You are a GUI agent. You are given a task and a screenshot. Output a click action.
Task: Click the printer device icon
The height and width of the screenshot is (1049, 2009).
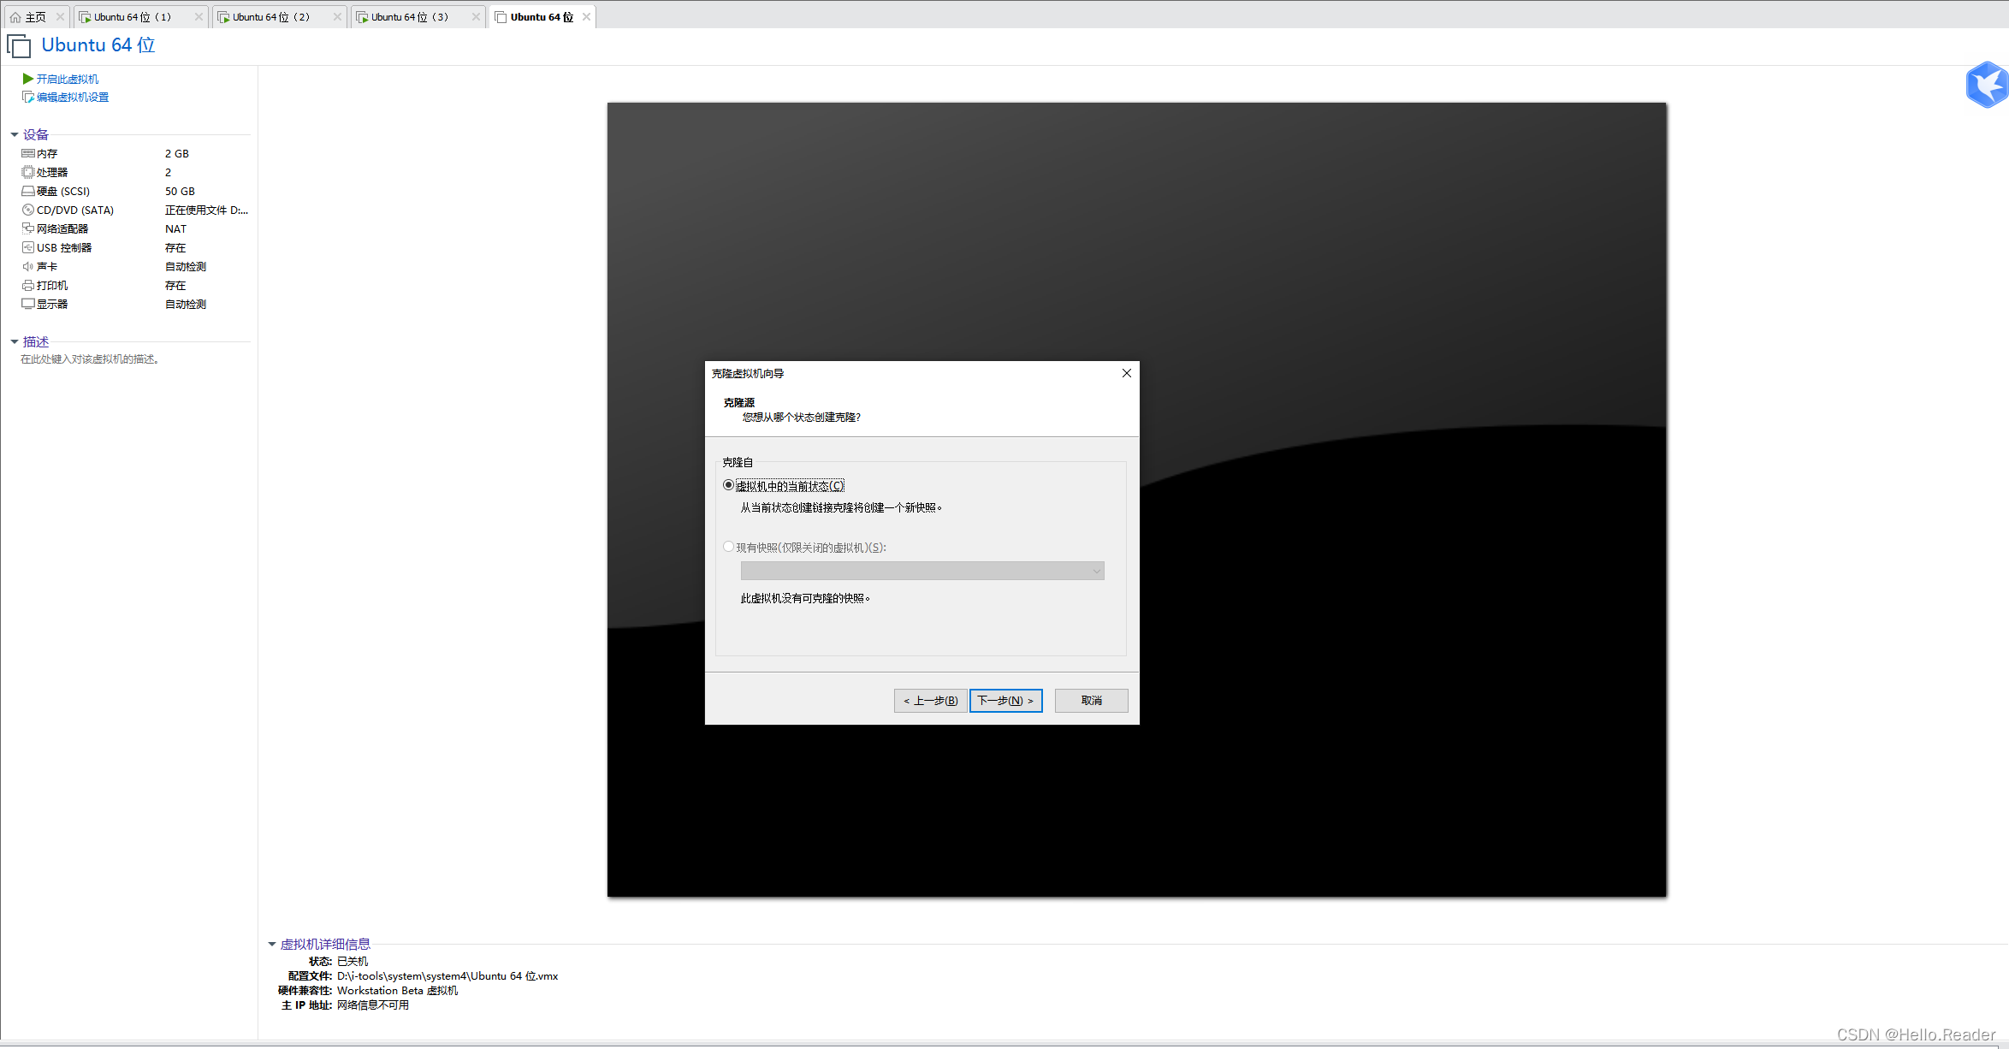pyautogui.click(x=28, y=286)
